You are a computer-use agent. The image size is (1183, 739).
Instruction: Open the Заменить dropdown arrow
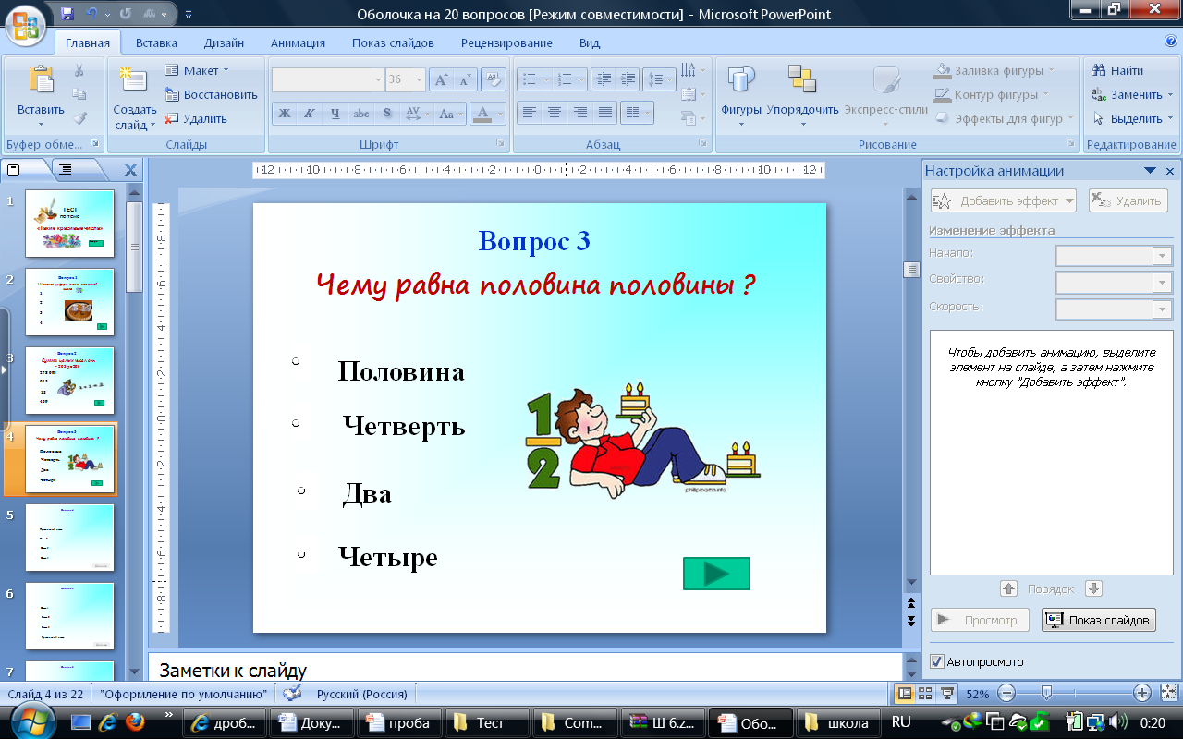tap(1170, 95)
